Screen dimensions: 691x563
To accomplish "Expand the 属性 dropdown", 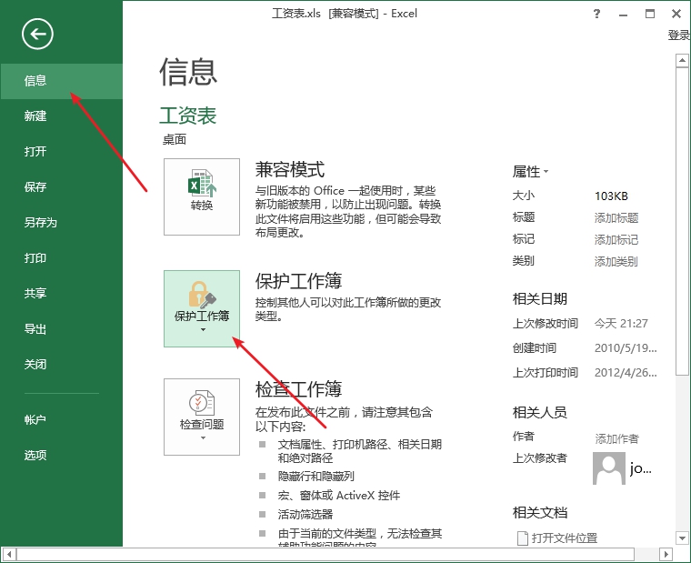I will coord(530,172).
